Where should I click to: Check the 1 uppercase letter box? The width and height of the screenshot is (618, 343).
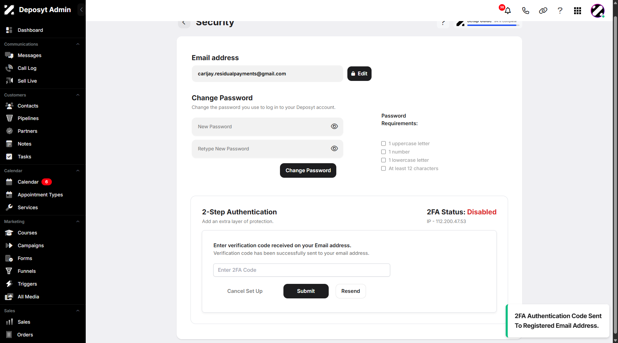[x=383, y=143]
